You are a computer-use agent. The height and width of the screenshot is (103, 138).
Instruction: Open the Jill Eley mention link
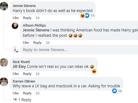click(x=19, y=67)
